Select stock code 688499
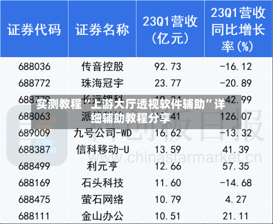This screenshot has height=224, width=273. tap(34, 166)
